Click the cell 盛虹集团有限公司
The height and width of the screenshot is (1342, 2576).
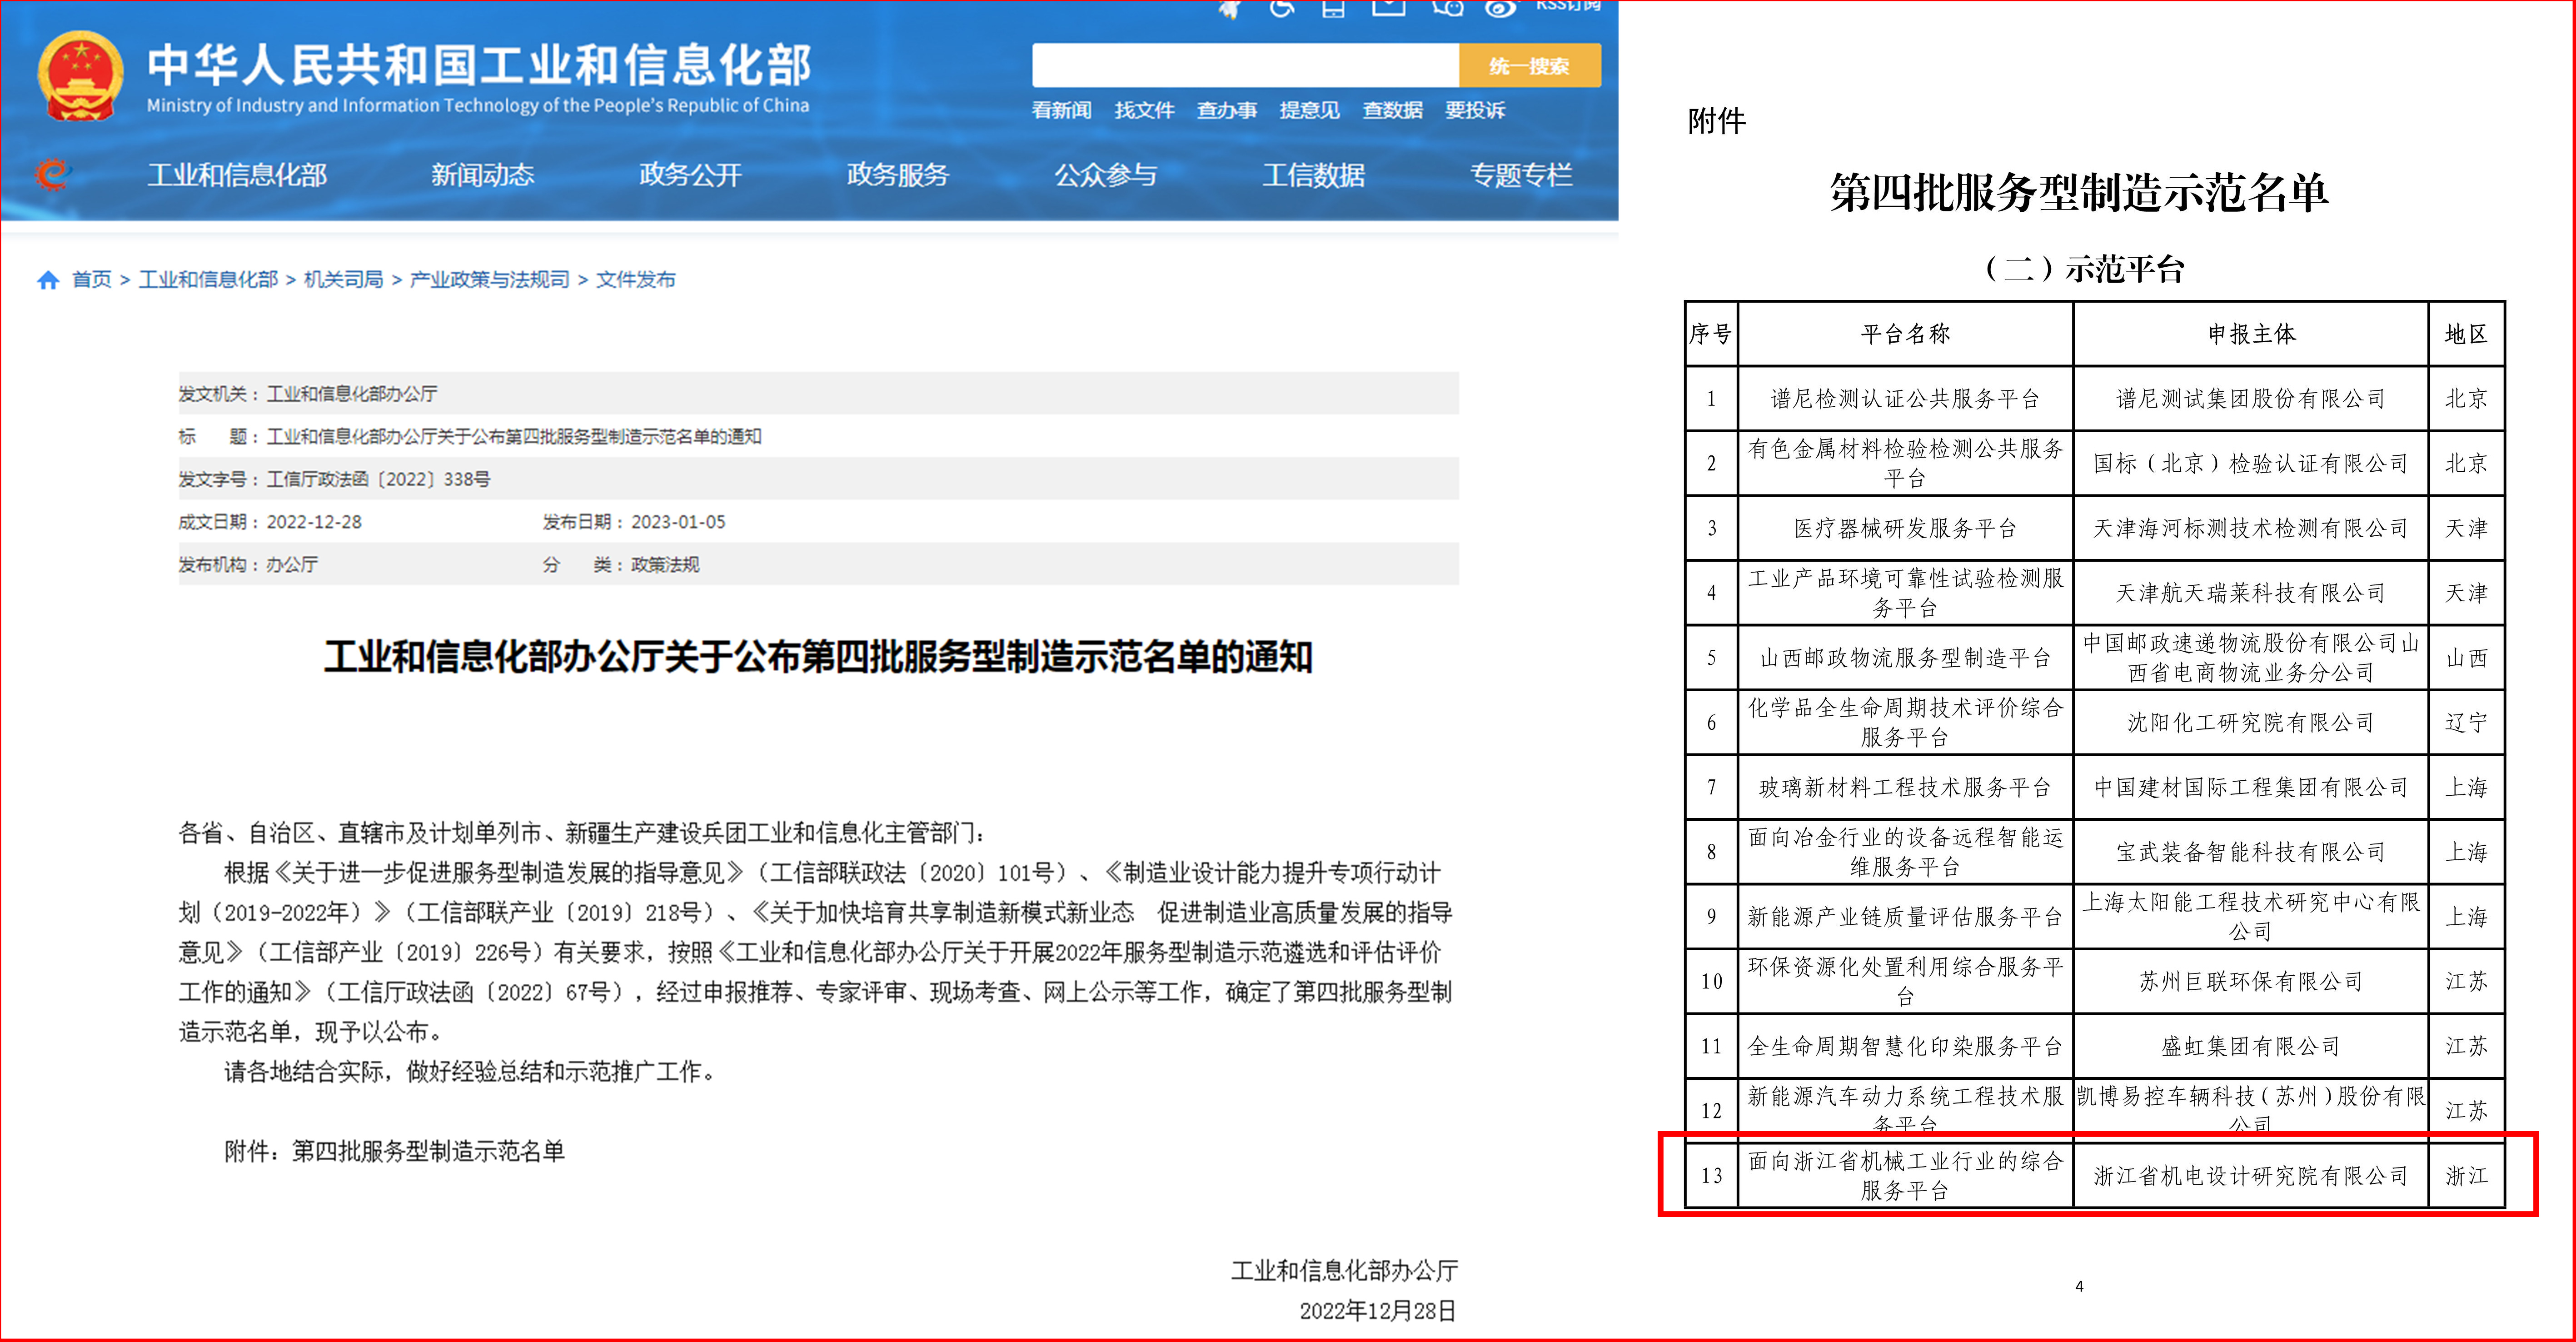pos(2251,1046)
